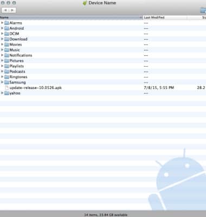Click the Podcasts folder icon
The image size is (206, 217).
(x=7, y=72)
